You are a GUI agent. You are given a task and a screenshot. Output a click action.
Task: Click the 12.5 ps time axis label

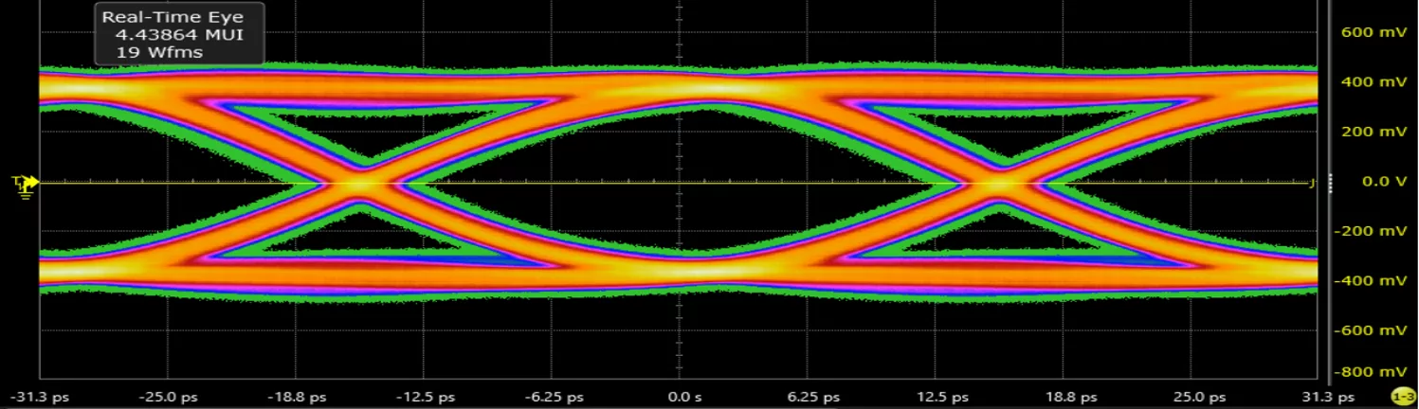[x=947, y=397]
